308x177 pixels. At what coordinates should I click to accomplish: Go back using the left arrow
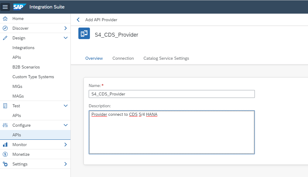pyautogui.click(x=78, y=20)
